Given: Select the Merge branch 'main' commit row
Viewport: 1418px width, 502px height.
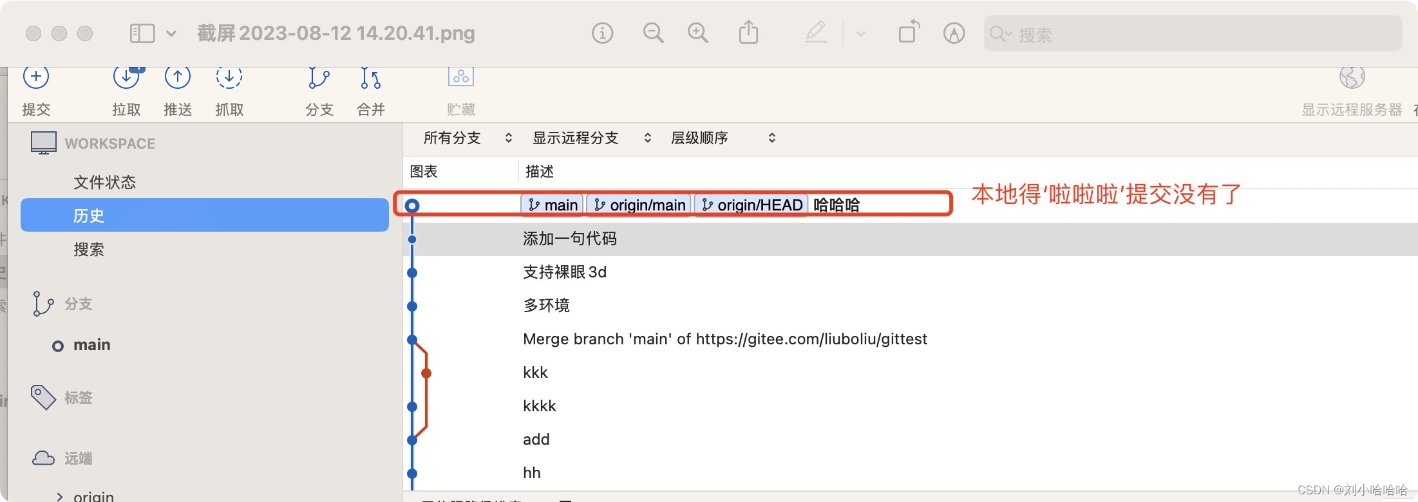Looking at the screenshot, I should click(911, 339).
